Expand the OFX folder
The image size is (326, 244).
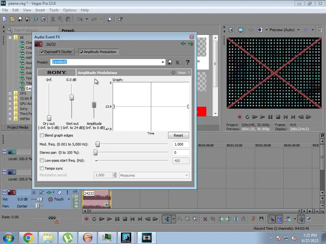[x=10, y=94]
